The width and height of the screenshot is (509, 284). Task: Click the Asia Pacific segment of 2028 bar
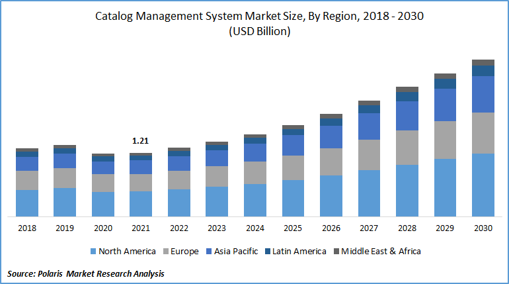click(x=407, y=116)
